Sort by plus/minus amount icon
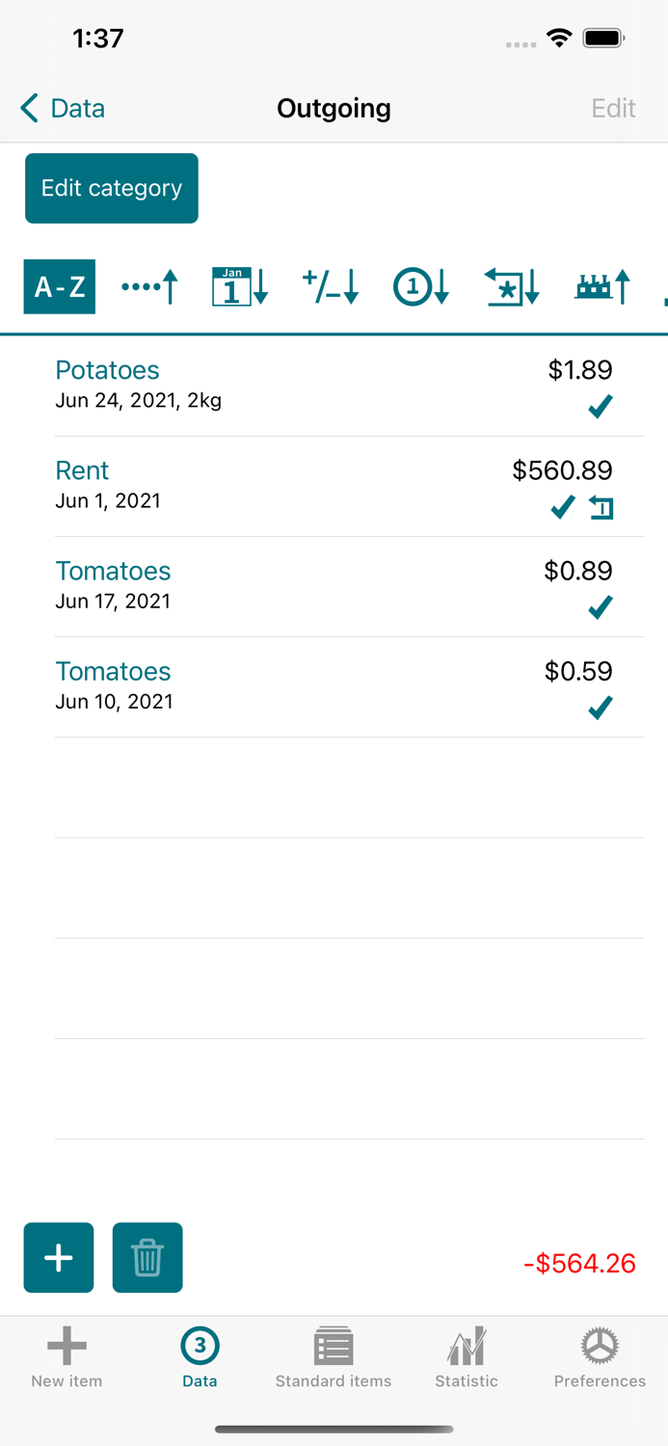668x1446 pixels. tap(331, 286)
